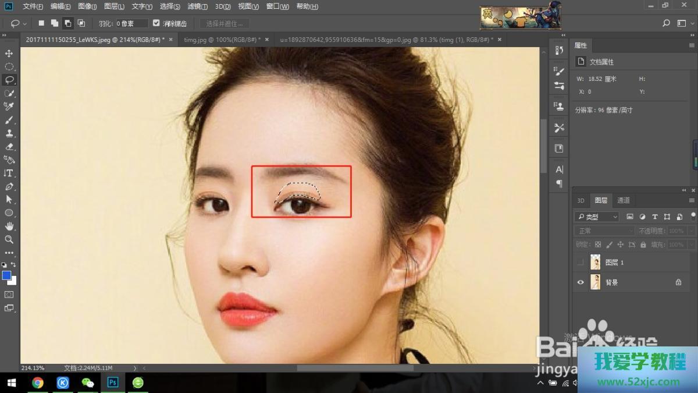Open the History panel icon

point(559,51)
